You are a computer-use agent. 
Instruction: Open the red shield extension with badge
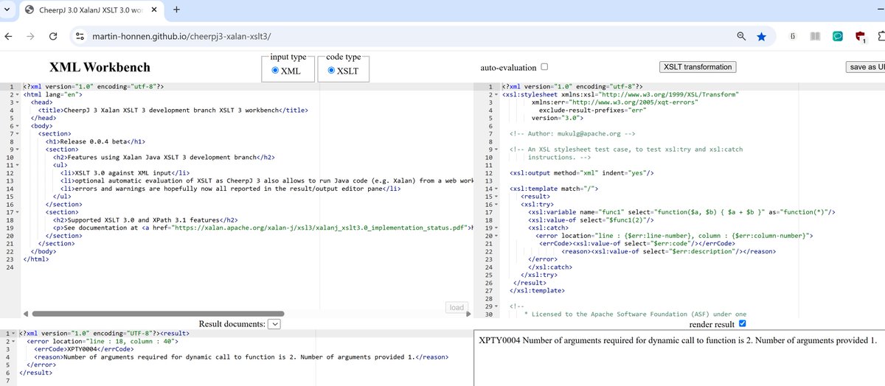pyautogui.click(x=861, y=37)
